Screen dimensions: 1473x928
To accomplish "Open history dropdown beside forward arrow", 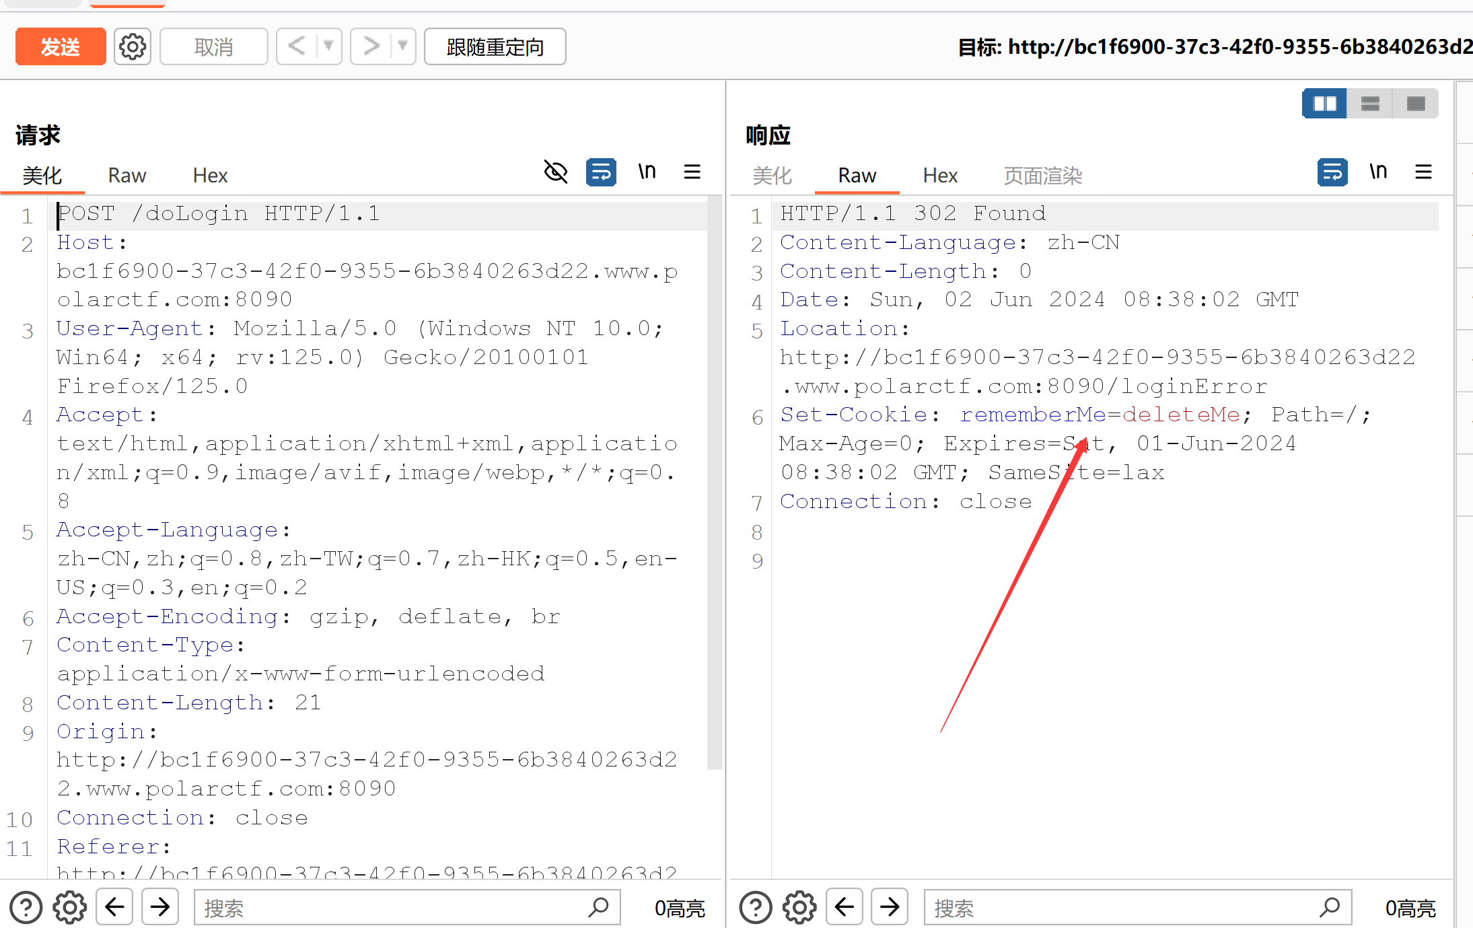I will [x=403, y=46].
